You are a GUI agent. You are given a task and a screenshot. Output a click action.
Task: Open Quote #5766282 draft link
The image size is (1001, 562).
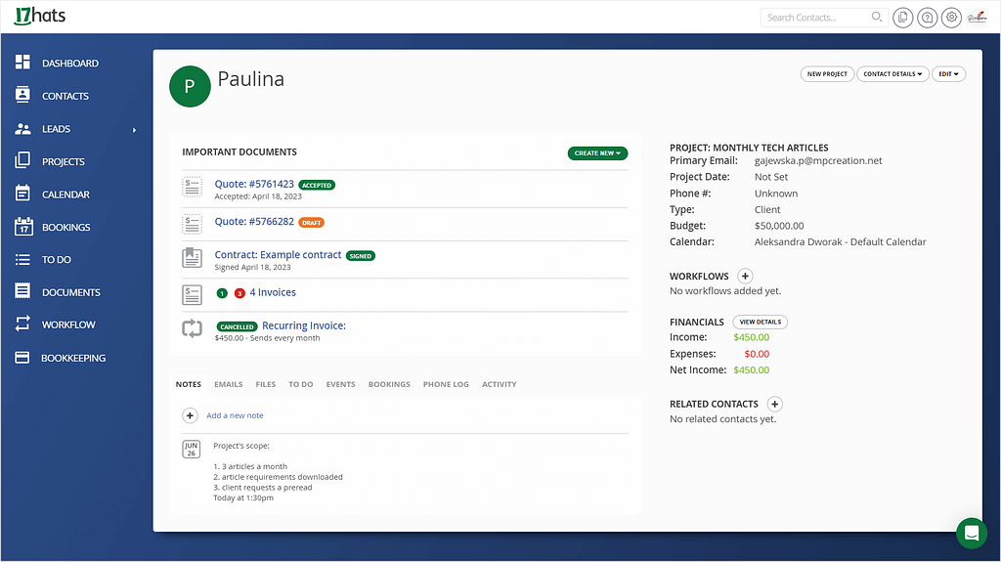pos(254,222)
